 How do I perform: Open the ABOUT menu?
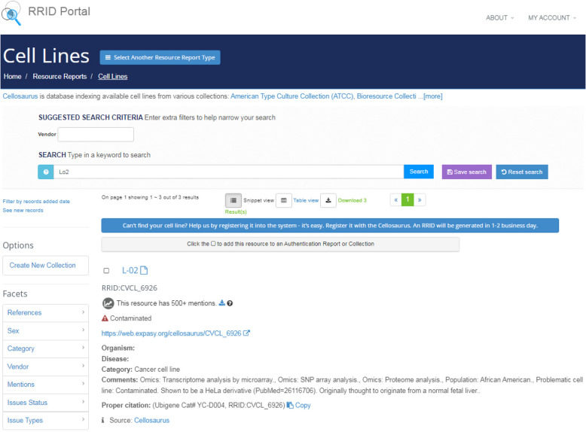point(500,18)
